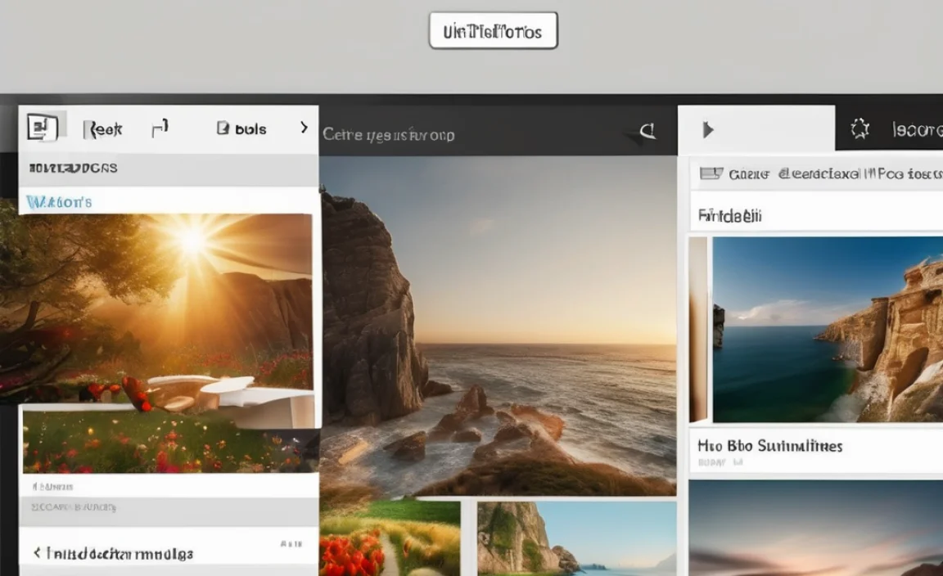Open the gear settings icon on the dark toolbar
The height and width of the screenshot is (576, 943).
pos(860,128)
